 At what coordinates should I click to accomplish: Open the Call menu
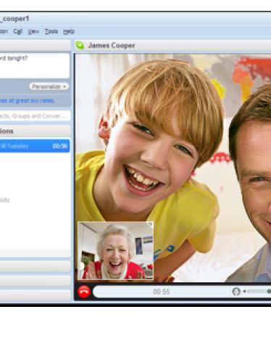[x=17, y=31]
